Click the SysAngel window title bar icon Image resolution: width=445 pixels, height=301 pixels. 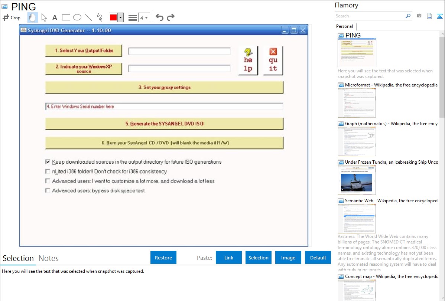(23, 30)
